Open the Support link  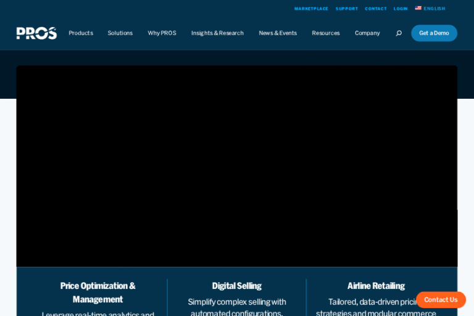coord(346,9)
